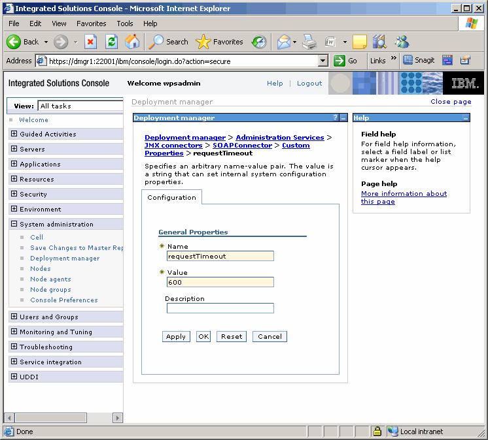The height and width of the screenshot is (440, 488).
Task: Click the Node agents navigation item
Action: 50,279
